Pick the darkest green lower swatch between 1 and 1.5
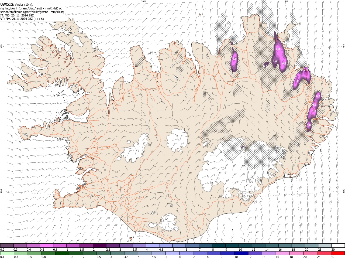 pyautogui.click(x=62, y=253)
